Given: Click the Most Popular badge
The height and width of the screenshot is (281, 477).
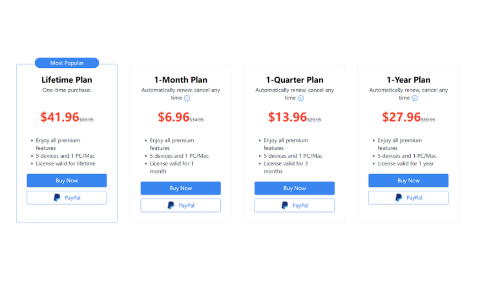Looking at the screenshot, I should [x=67, y=63].
